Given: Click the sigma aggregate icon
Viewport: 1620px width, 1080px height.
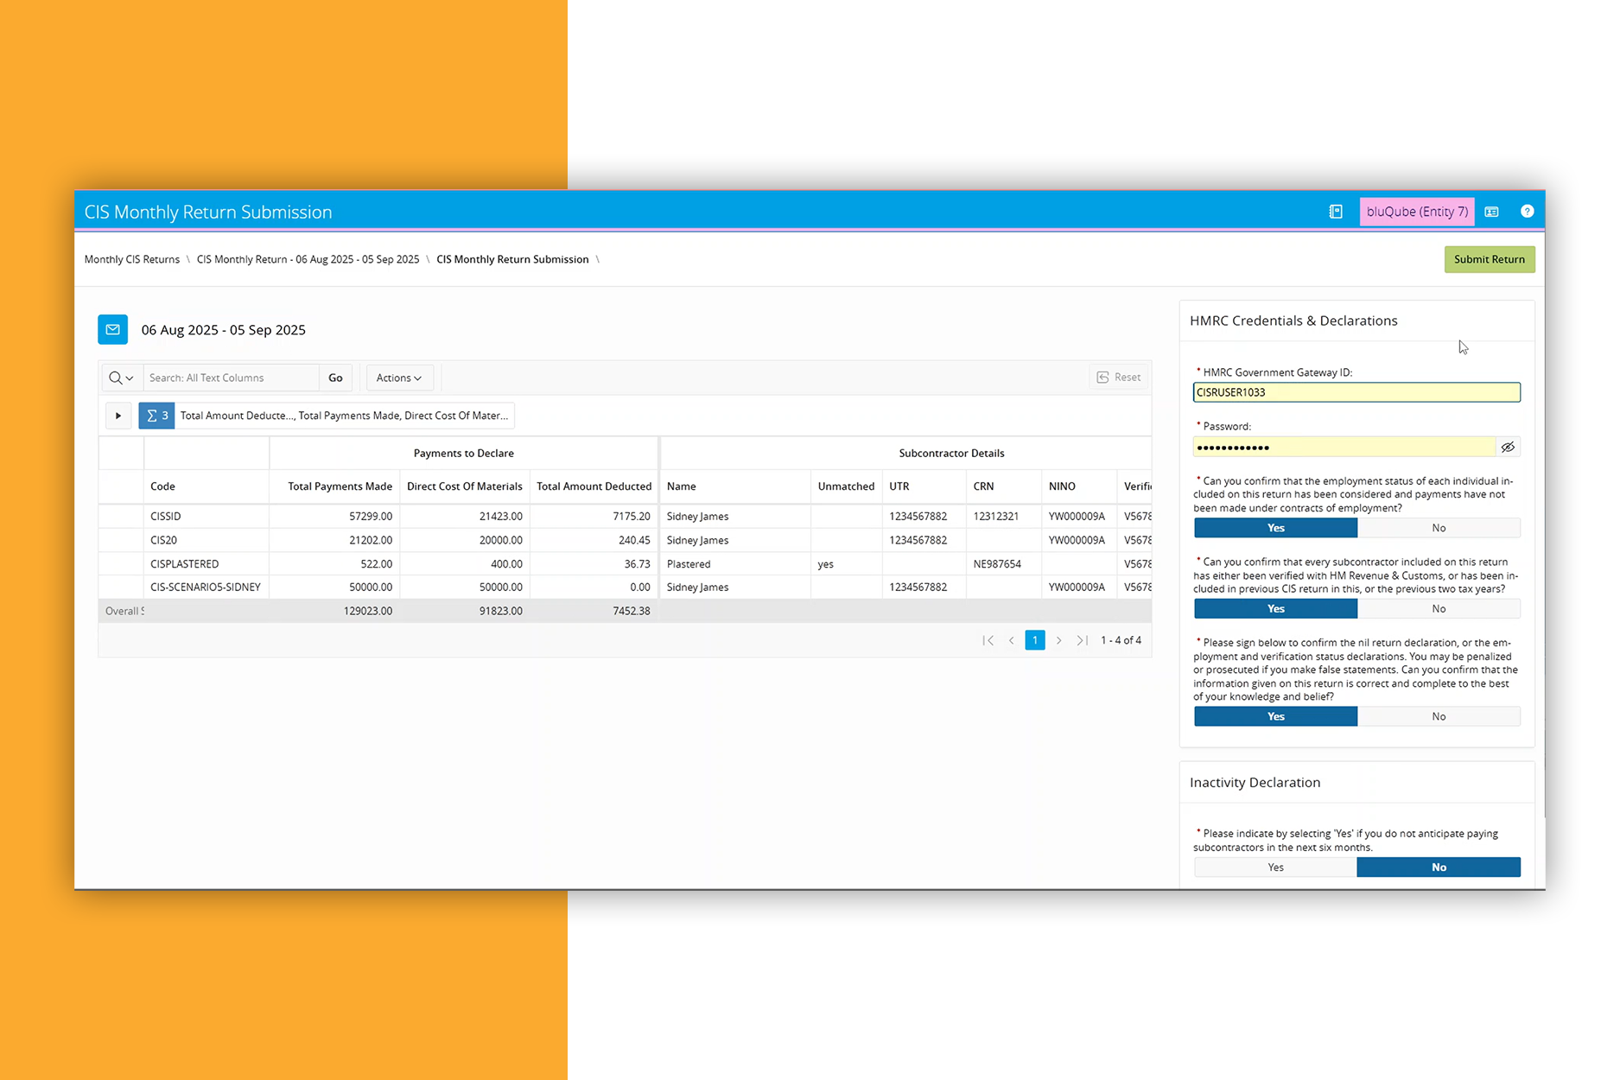Looking at the screenshot, I should tap(156, 416).
